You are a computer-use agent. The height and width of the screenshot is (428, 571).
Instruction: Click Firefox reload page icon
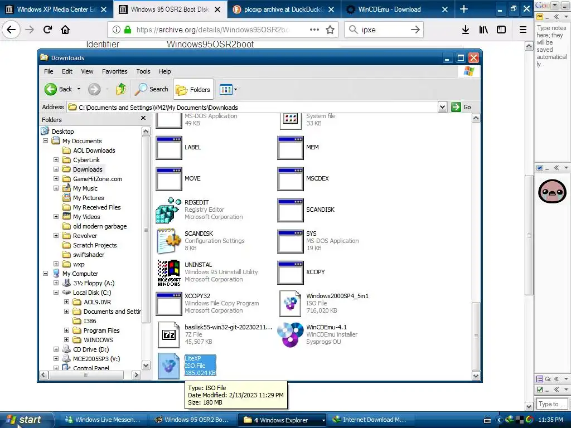[x=47, y=30]
